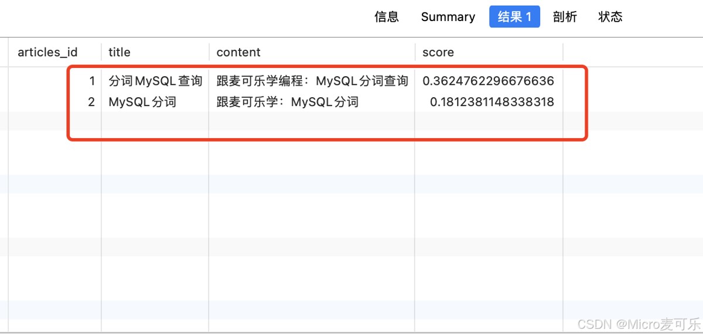Viewport: 703px width, 336px height.
Task: Select score cell 0.1812381148338318
Action: 492,102
